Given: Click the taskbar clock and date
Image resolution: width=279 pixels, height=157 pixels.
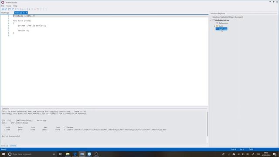Looking at the screenshot, I should tap(266, 154).
